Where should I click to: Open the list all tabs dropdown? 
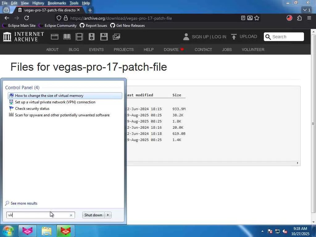[x=307, y=10]
